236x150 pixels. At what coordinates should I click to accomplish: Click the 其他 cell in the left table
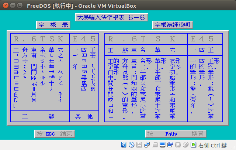tap(84, 116)
